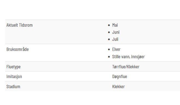Select Stille vann, innsjøer entry
The width and height of the screenshot is (180, 105).
[x=128, y=57]
